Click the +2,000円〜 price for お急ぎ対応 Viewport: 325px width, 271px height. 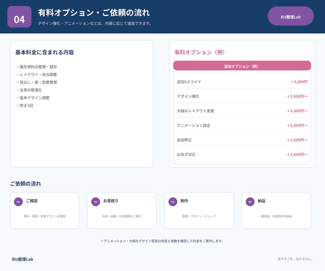(297, 154)
